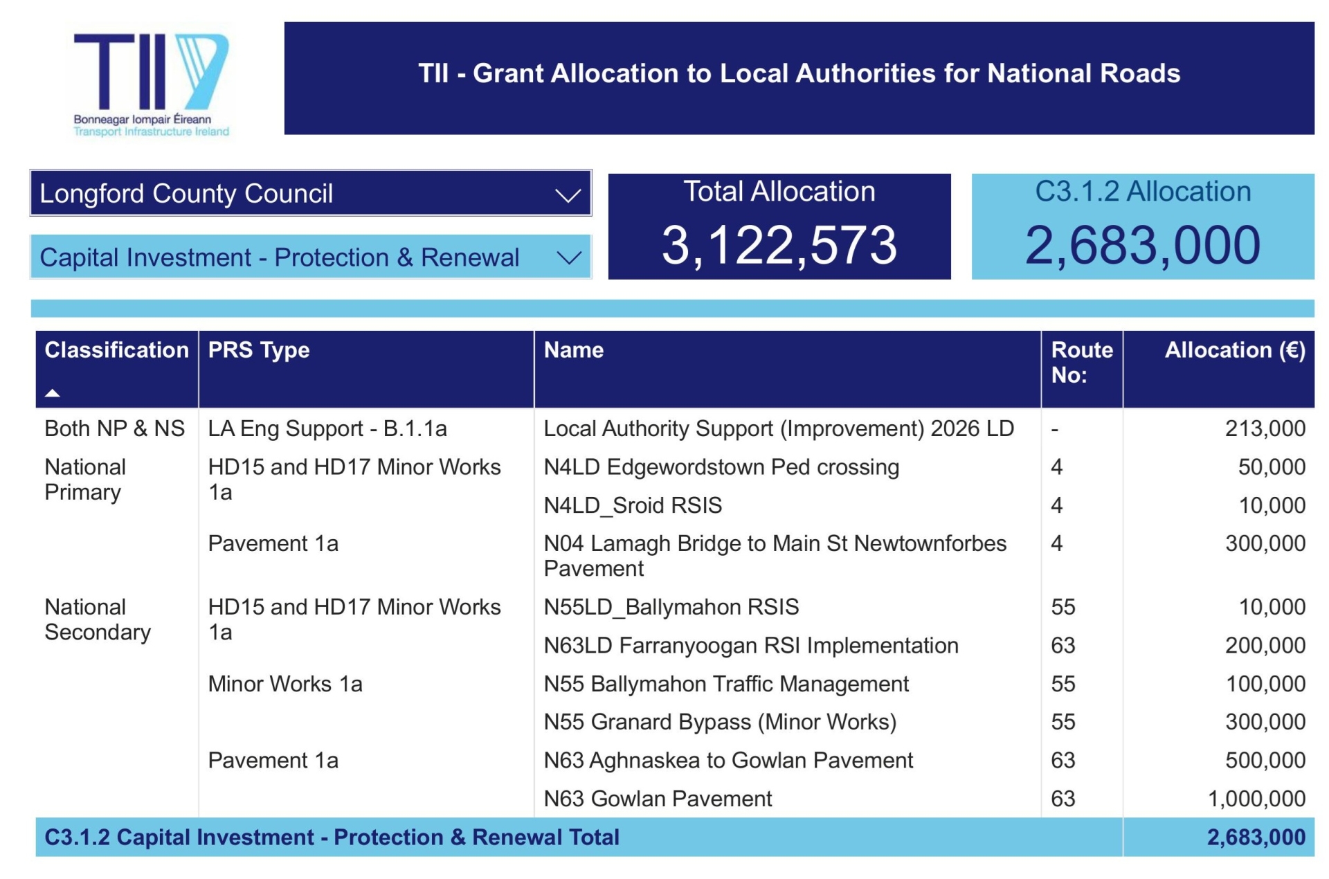1329x879 pixels.
Task: Open the Longford County Council dropdown
Action: [x=310, y=193]
